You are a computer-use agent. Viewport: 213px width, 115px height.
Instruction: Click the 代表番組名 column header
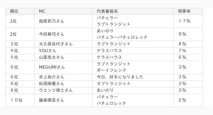click(x=133, y=11)
